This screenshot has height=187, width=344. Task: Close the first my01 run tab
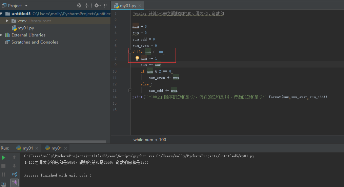click(x=37, y=148)
